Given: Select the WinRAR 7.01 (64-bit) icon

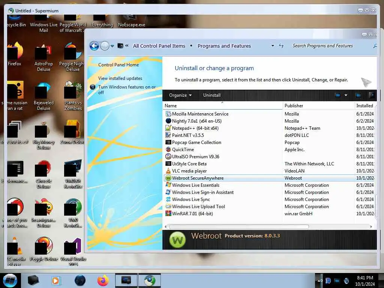Looking at the screenshot, I should [x=168, y=213].
